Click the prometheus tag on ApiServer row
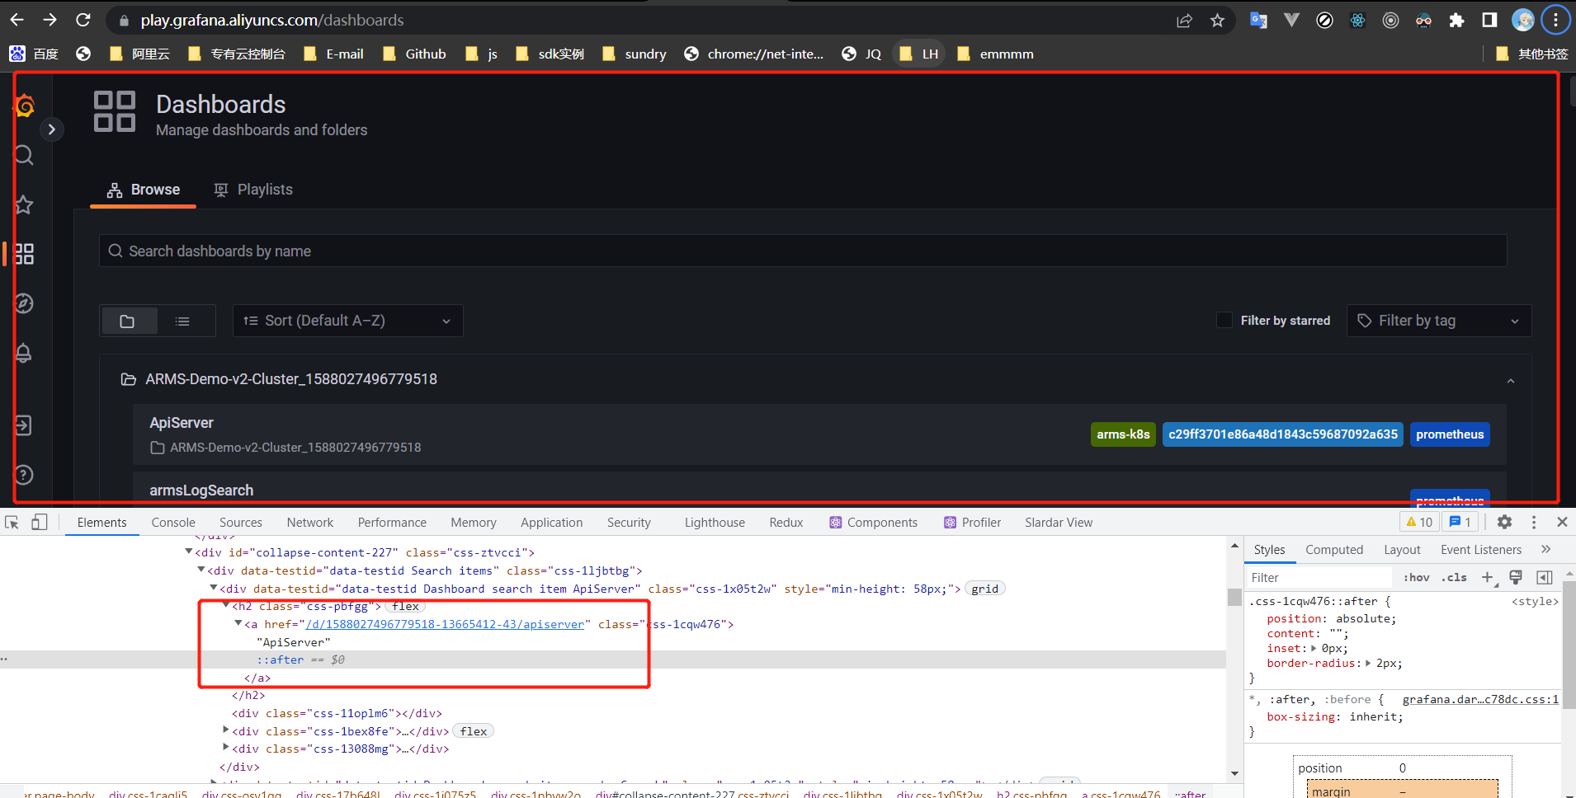The height and width of the screenshot is (798, 1576). (x=1450, y=434)
